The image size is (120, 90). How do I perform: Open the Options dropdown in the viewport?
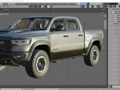[104, 9]
